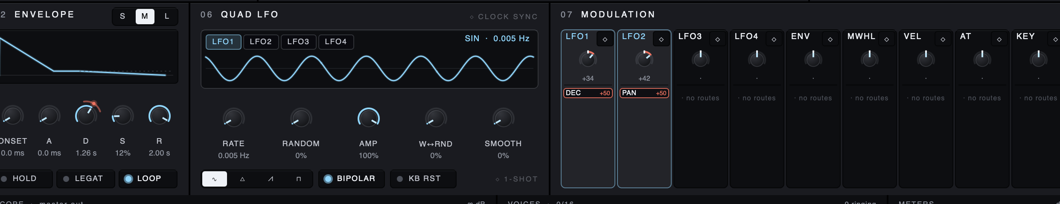1060x204 pixels.
Task: Click the envelope Release (R) knob
Action: pyautogui.click(x=159, y=116)
